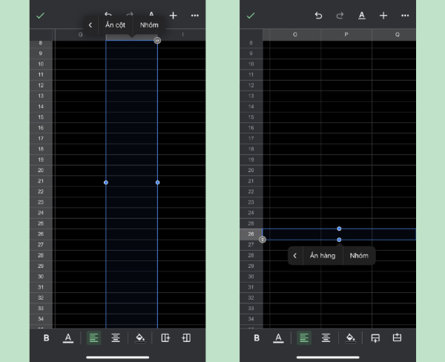
Task: Open text color in right bottom toolbar
Action: tap(279, 338)
